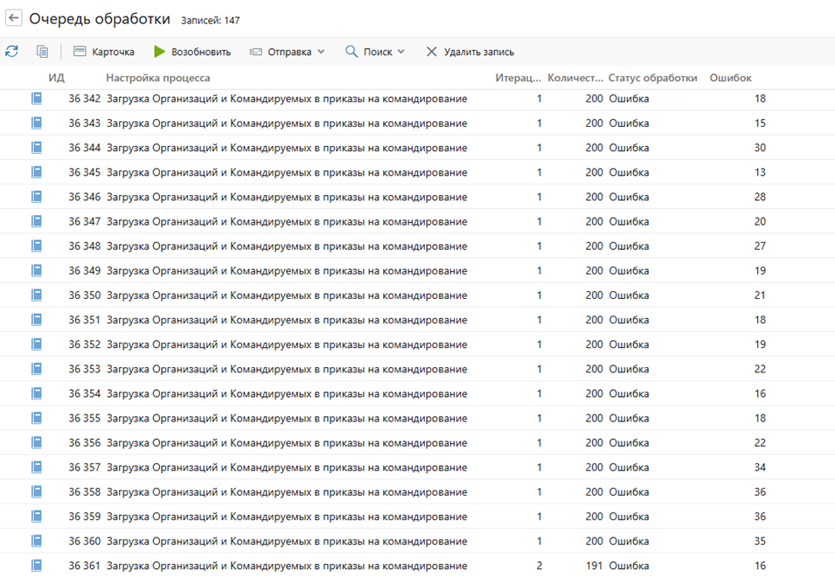Screen dimensions: 835x577
Task: Resume processing with Возобновить
Action: (x=192, y=52)
